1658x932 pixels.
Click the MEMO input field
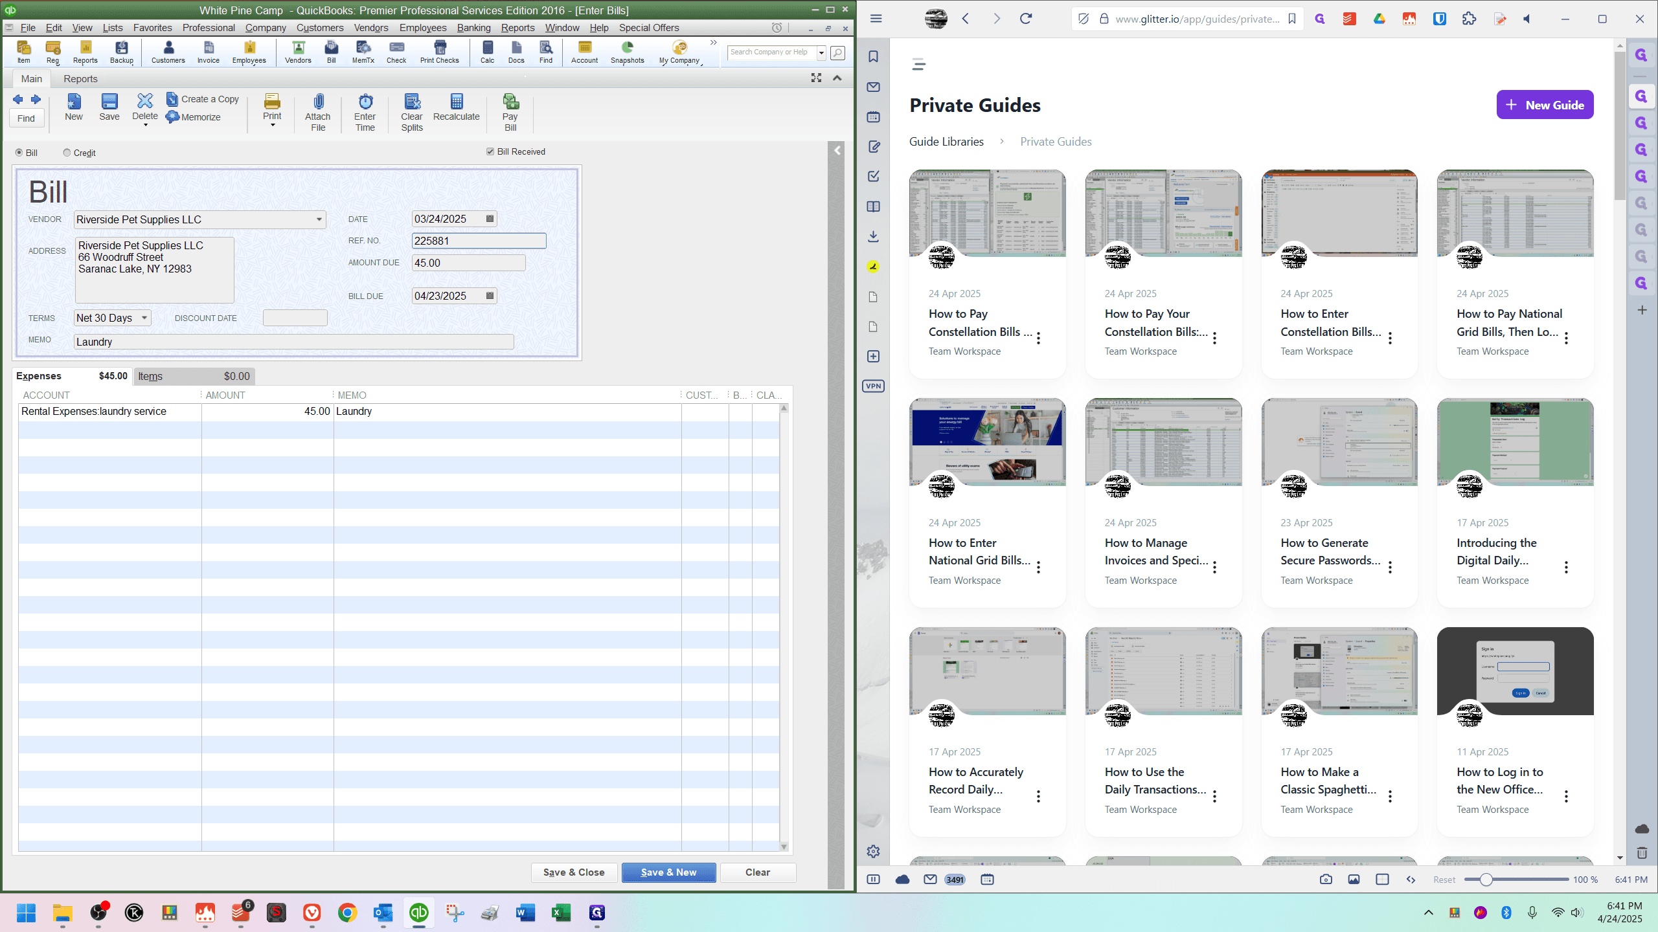point(294,342)
